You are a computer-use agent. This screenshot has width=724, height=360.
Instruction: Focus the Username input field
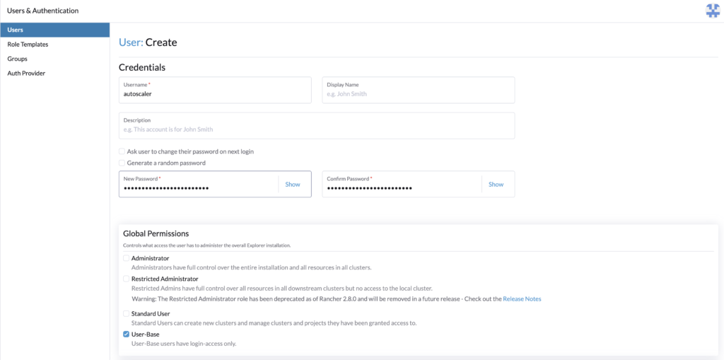point(215,90)
